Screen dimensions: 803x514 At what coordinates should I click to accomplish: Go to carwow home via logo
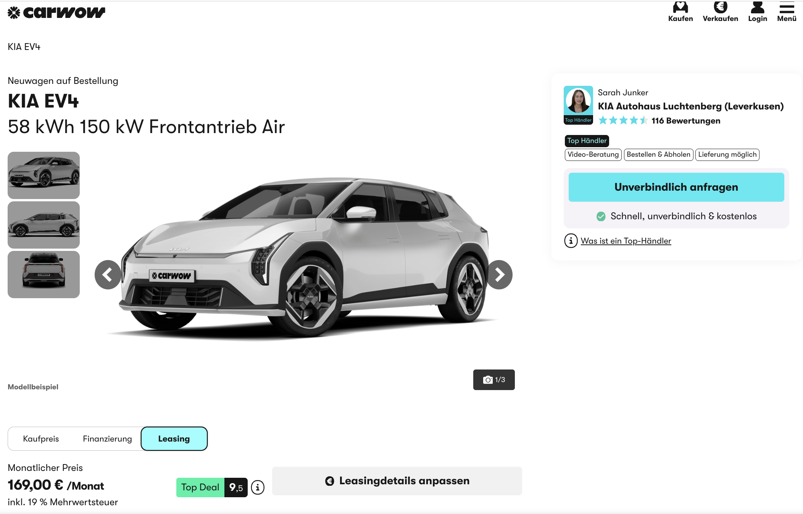[x=56, y=13]
